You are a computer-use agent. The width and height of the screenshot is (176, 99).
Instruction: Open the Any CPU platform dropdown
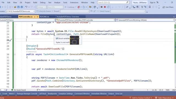coord(55,7)
